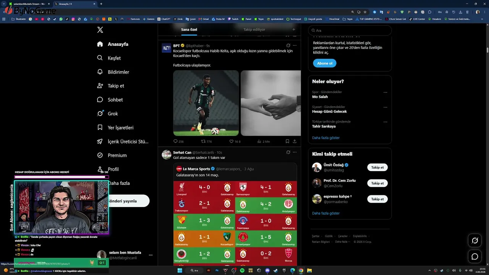Viewport: 489px width, 275px height.
Task: Bookmark the BPT post
Action: coord(287,141)
